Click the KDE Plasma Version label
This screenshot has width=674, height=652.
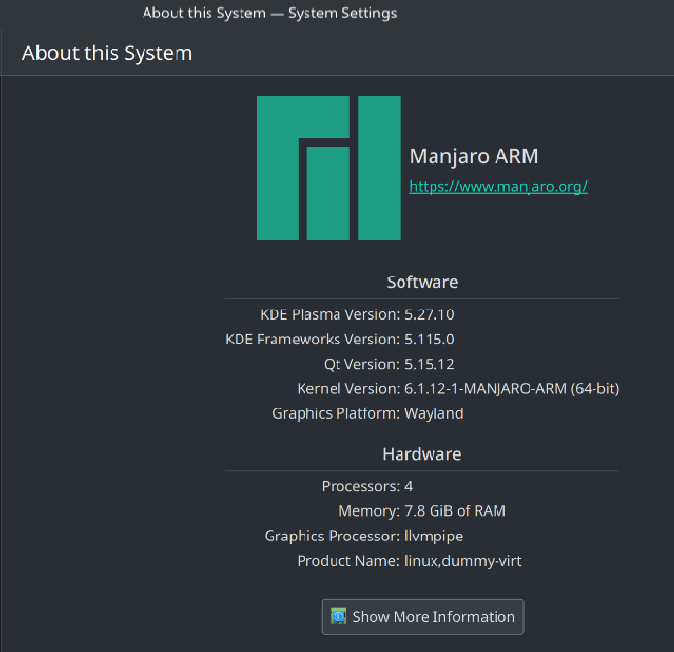click(x=330, y=314)
